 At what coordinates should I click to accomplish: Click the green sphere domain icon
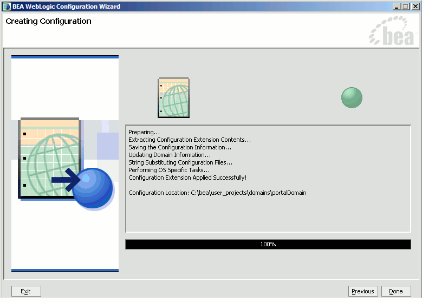click(352, 97)
